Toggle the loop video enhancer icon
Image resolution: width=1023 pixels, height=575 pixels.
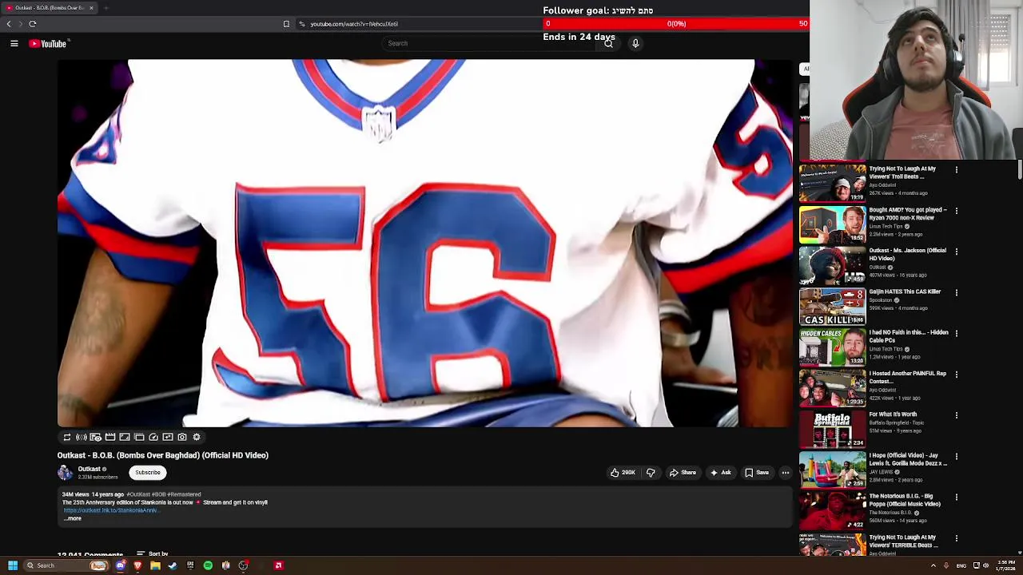coord(67,437)
